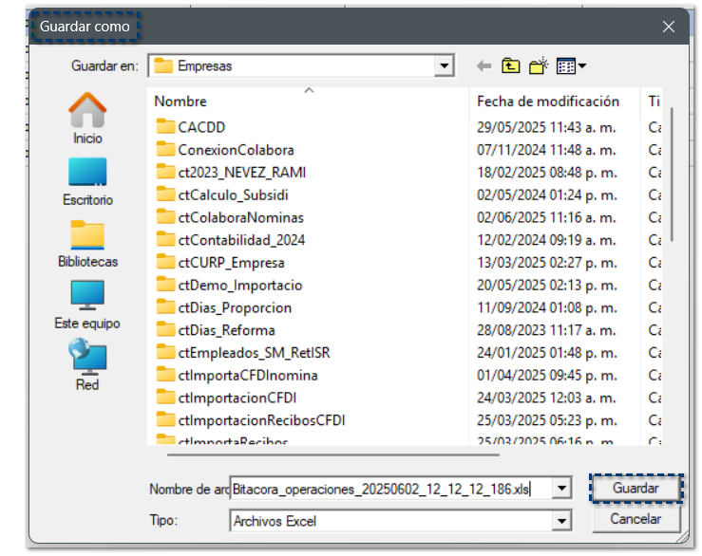Screen dimensions: 702x556
Task: Select the ctImportacionRecibosCFDI folder icon
Action: pyautogui.click(x=165, y=420)
